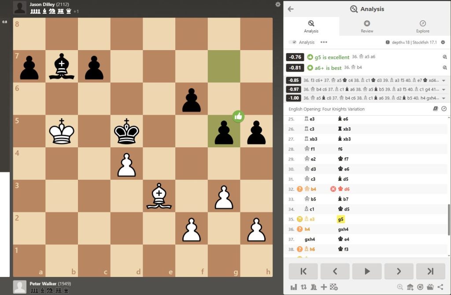Expand the -0.85 engine line
The width and height of the screenshot is (451, 295).
pos(444,80)
